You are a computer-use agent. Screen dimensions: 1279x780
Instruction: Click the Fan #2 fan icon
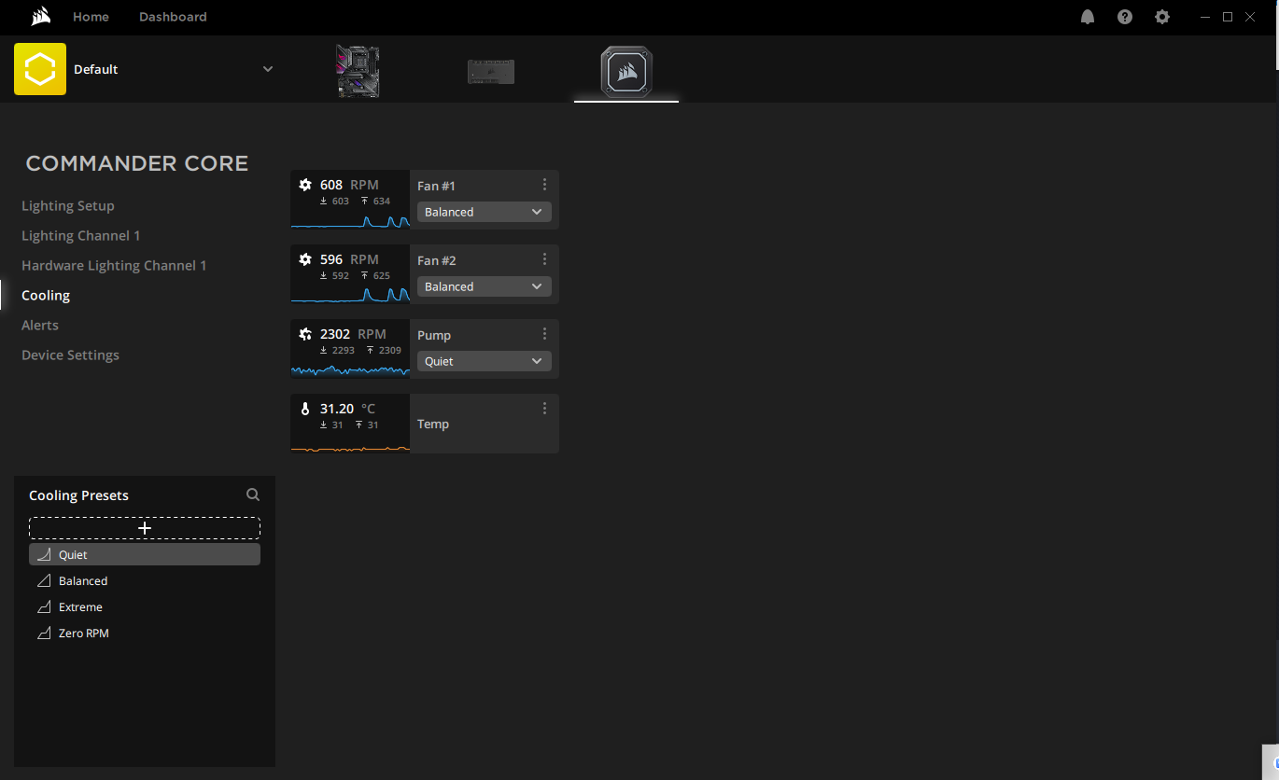(305, 259)
